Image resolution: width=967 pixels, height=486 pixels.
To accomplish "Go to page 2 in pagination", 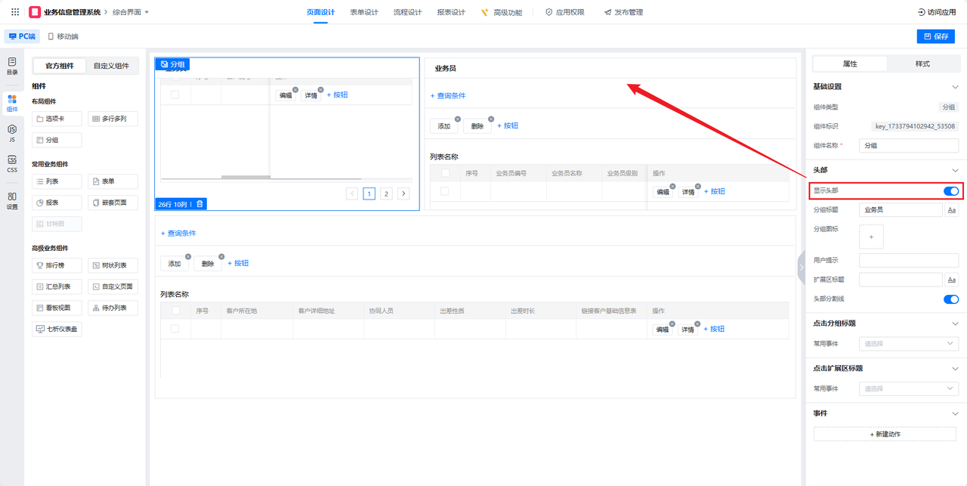I will pyautogui.click(x=386, y=193).
